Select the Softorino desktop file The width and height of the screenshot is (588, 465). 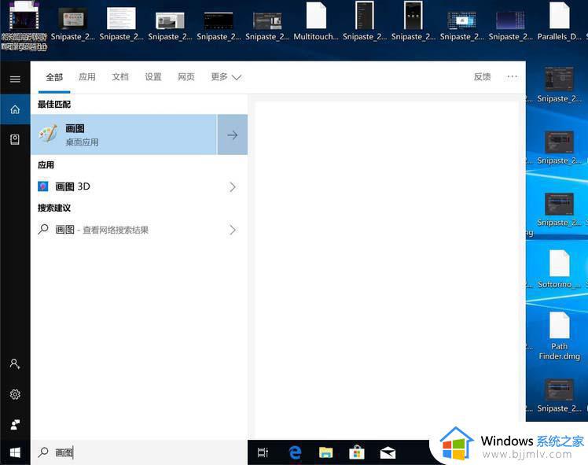559,269
